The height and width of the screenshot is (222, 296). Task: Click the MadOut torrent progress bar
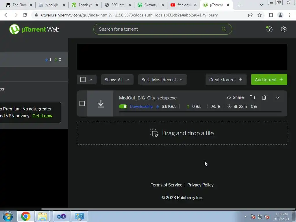click(200, 112)
